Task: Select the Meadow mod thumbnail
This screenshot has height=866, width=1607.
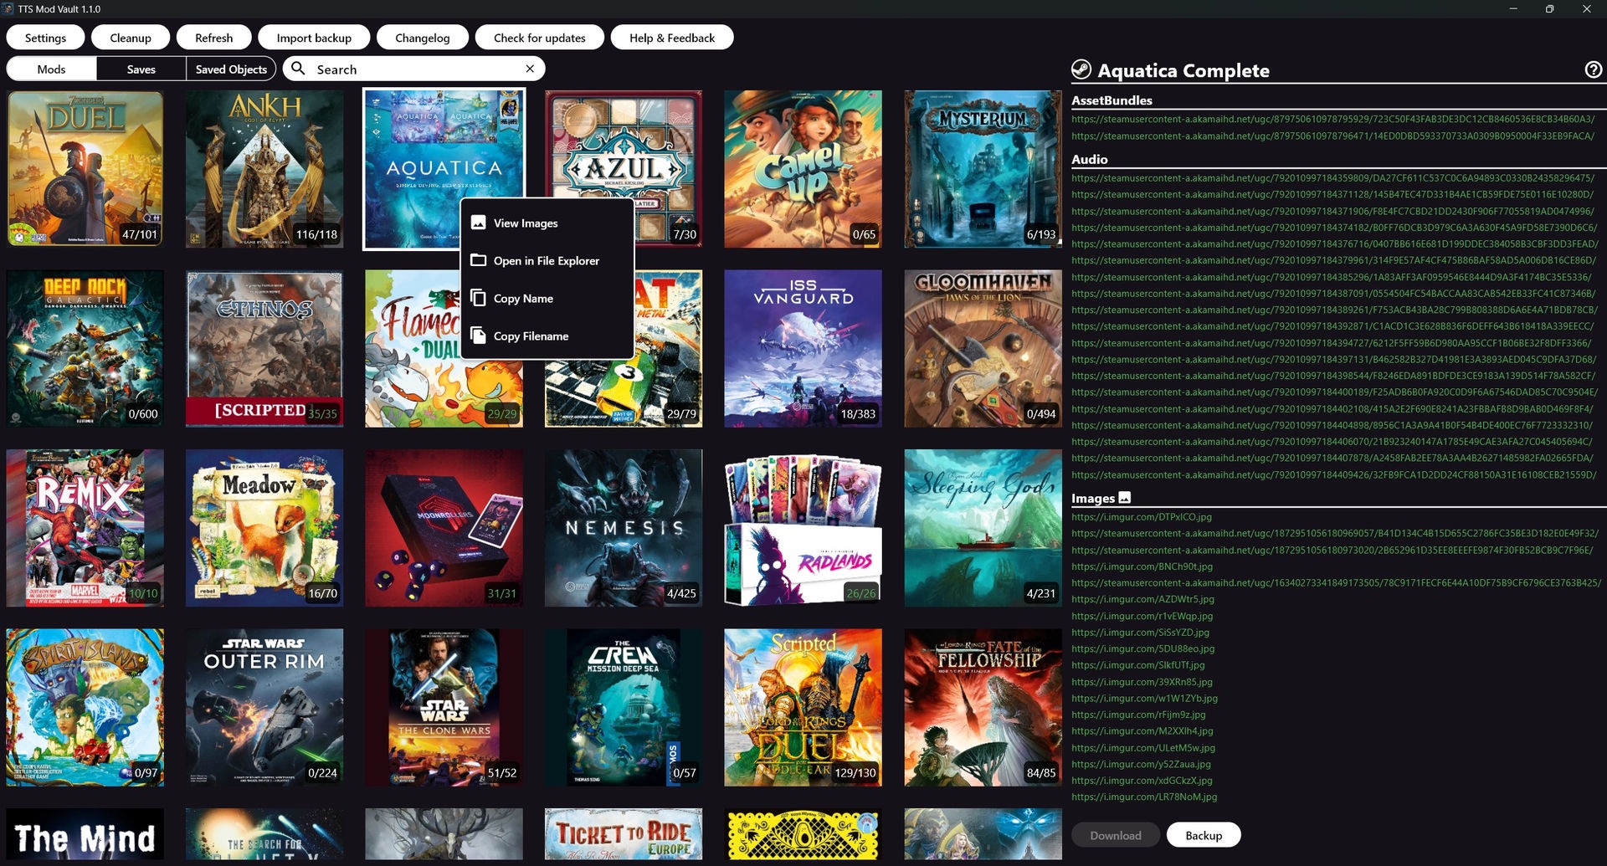Action: [264, 528]
